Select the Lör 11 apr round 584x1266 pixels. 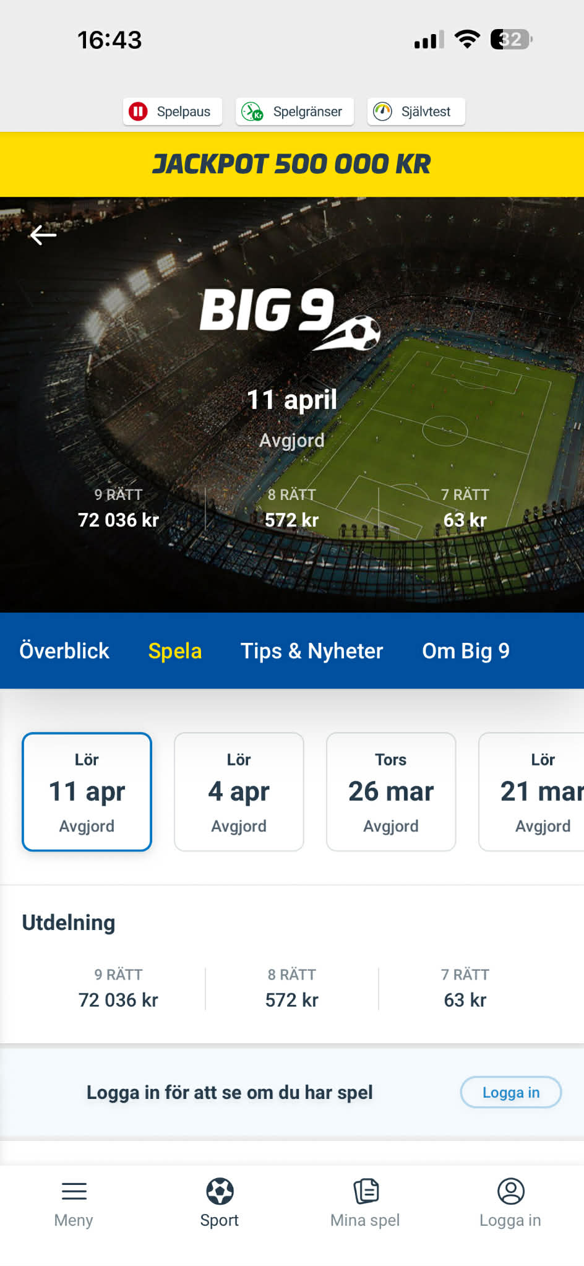87,792
